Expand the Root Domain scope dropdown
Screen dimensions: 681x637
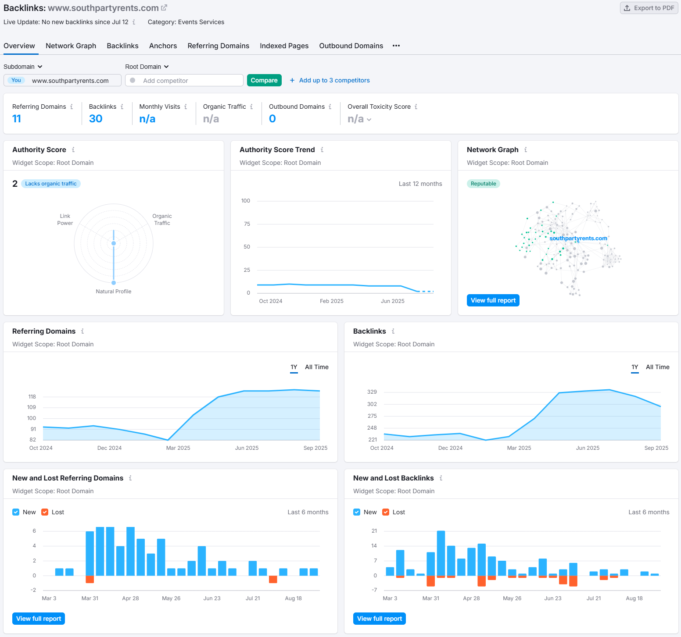[x=147, y=67]
